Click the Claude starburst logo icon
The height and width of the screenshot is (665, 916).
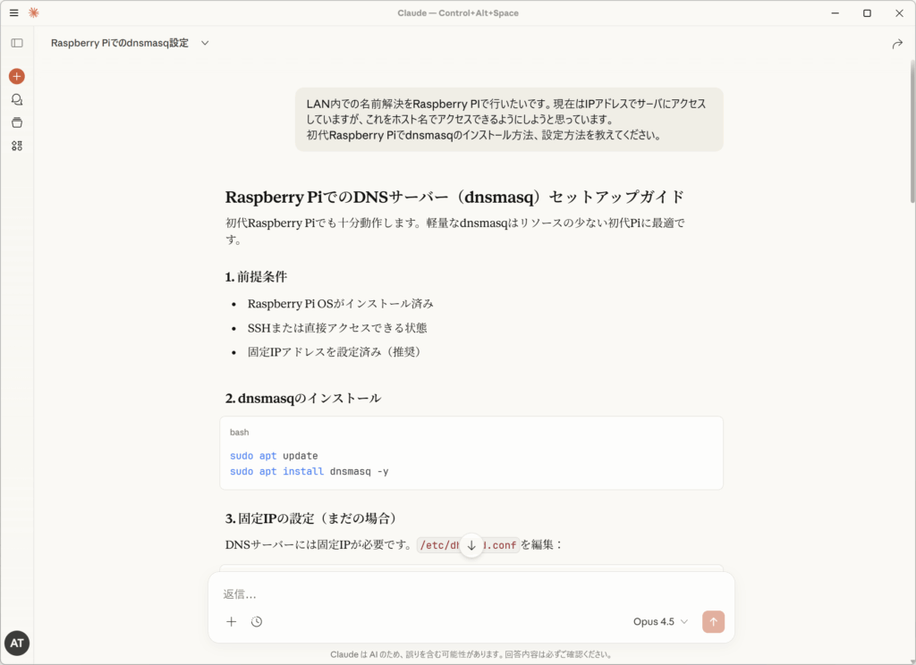[34, 13]
